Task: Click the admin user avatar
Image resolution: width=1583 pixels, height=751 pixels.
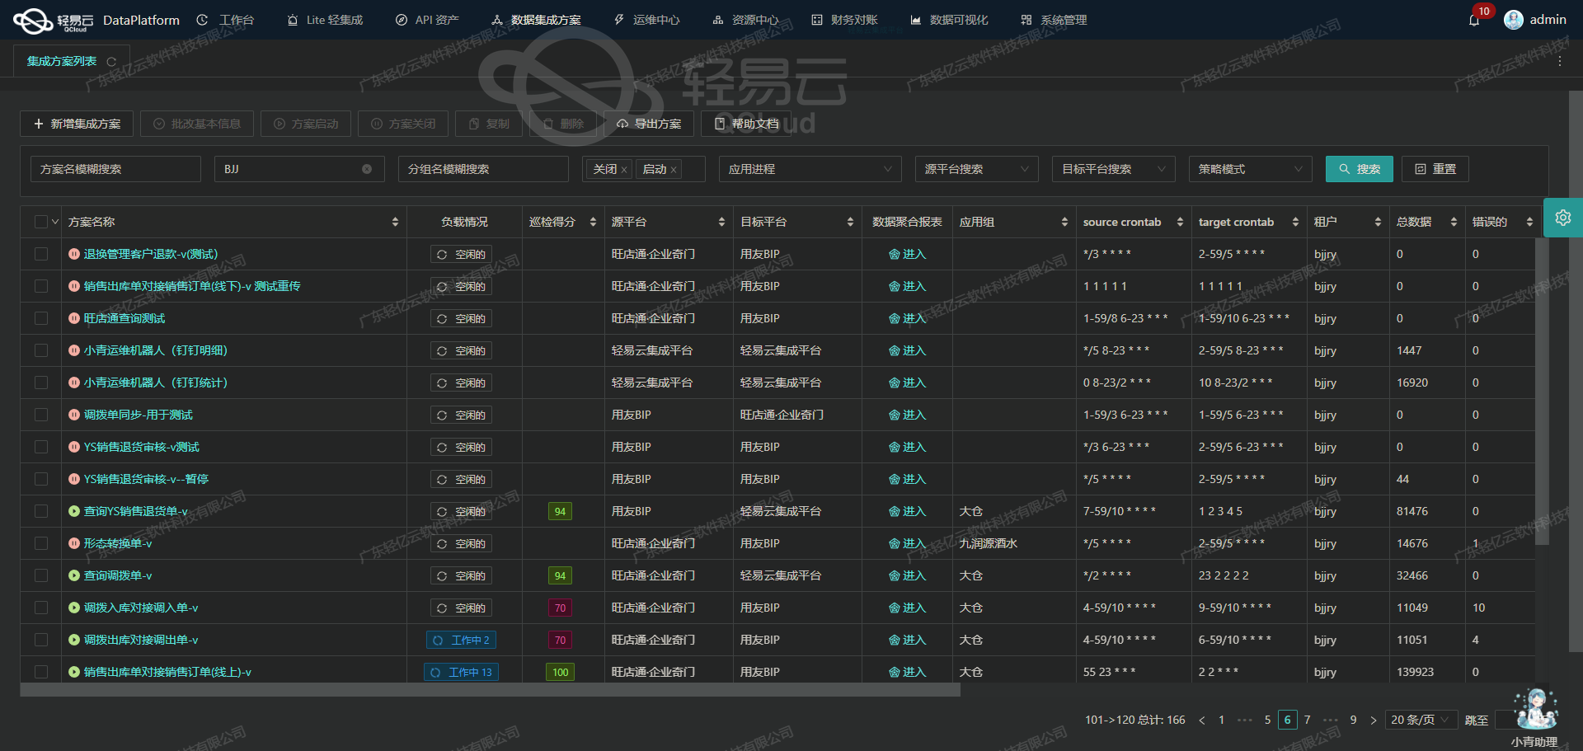Action: click(x=1513, y=20)
